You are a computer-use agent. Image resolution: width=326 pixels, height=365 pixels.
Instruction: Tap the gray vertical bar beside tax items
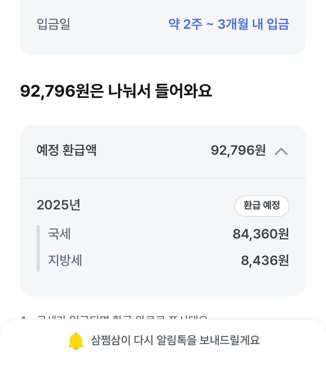pos(38,248)
